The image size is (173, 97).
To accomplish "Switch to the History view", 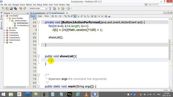I will pos(47,16).
